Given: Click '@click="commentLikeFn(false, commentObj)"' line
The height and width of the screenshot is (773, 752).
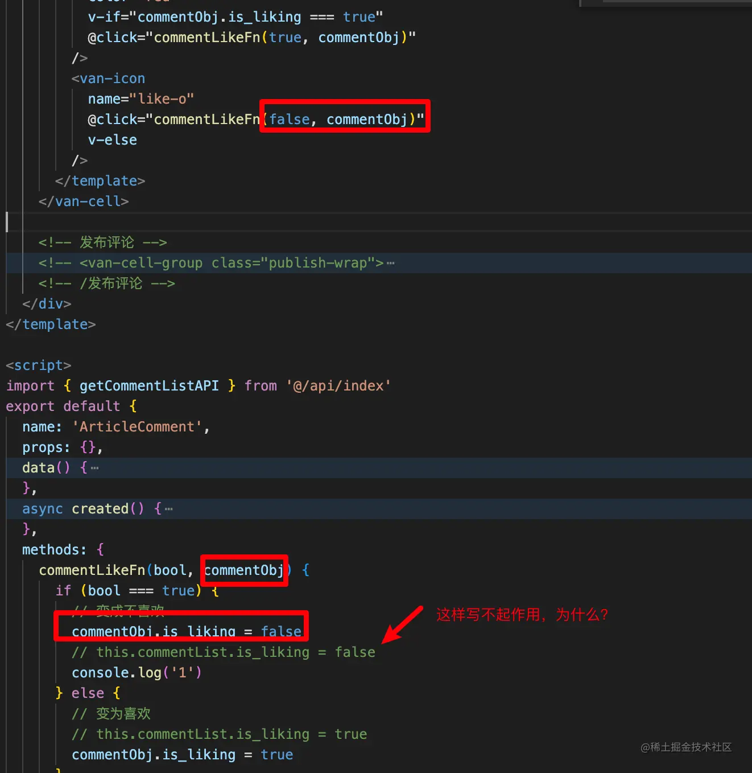Looking at the screenshot, I should [256, 120].
